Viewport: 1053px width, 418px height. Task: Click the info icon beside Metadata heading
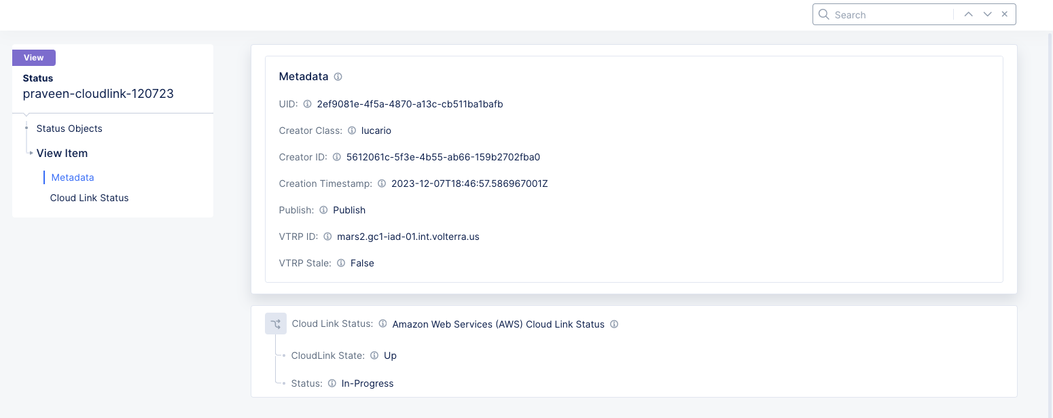338,77
